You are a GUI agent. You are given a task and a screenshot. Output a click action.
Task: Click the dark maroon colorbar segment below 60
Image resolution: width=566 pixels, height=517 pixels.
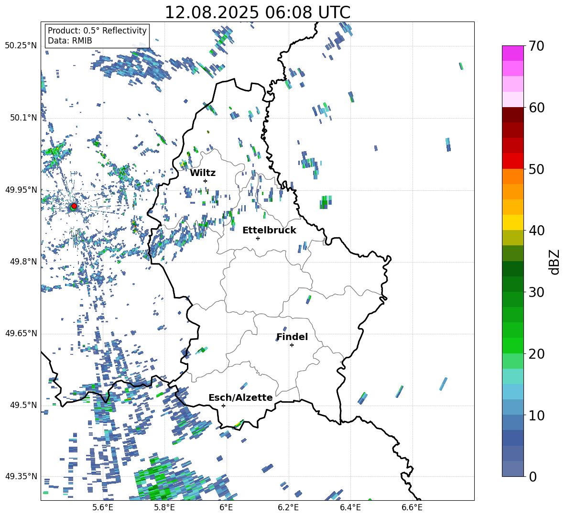tap(512, 115)
